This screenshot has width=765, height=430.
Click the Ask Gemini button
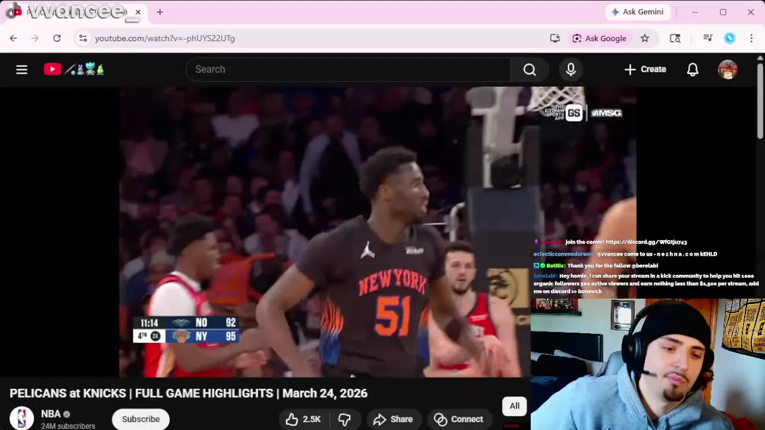click(x=637, y=12)
